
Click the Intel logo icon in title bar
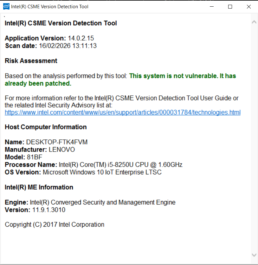(6, 6)
